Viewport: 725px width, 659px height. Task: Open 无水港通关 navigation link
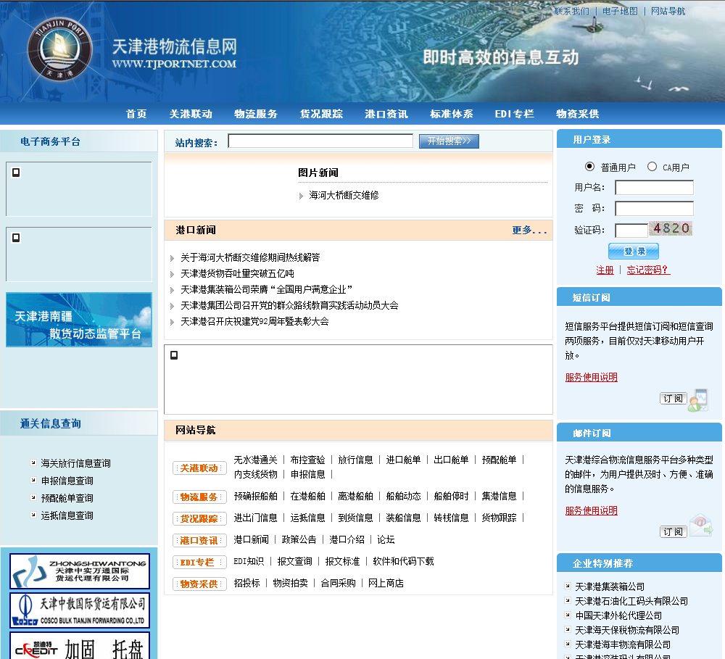(255, 460)
